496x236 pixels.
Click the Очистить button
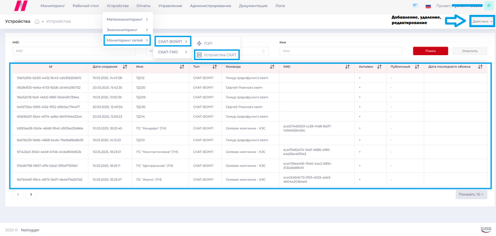click(470, 51)
